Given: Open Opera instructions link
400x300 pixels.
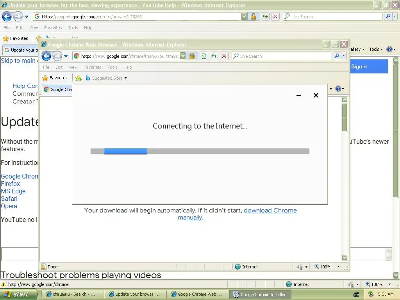Looking at the screenshot, I should click(x=9, y=206).
